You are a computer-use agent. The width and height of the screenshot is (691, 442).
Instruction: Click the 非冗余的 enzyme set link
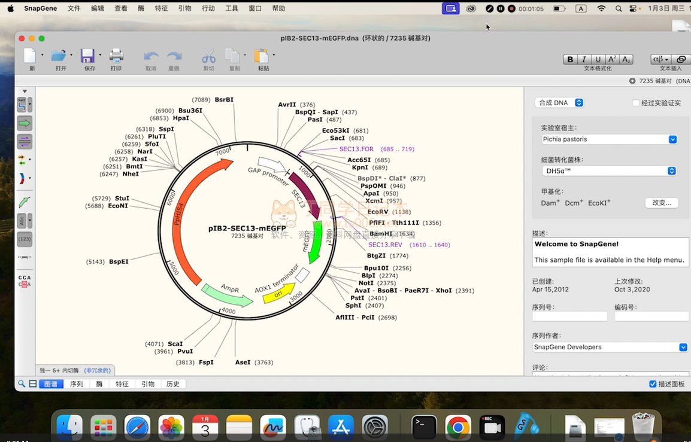[x=97, y=371]
